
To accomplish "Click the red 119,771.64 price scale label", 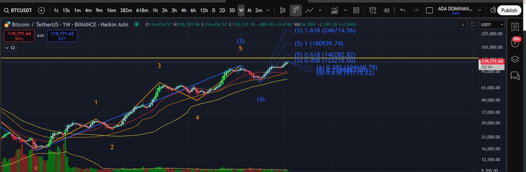I will [x=492, y=61].
